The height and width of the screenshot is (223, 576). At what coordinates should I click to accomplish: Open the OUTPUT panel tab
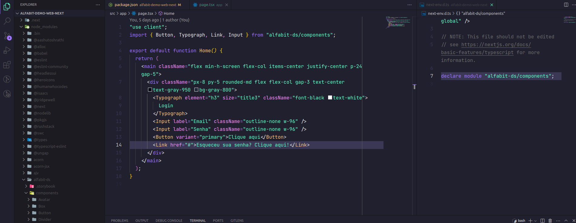point(142,221)
